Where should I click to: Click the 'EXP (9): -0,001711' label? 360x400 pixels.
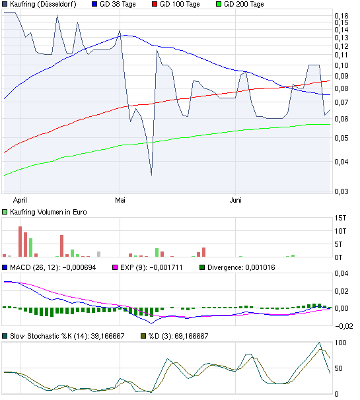(x=151, y=267)
